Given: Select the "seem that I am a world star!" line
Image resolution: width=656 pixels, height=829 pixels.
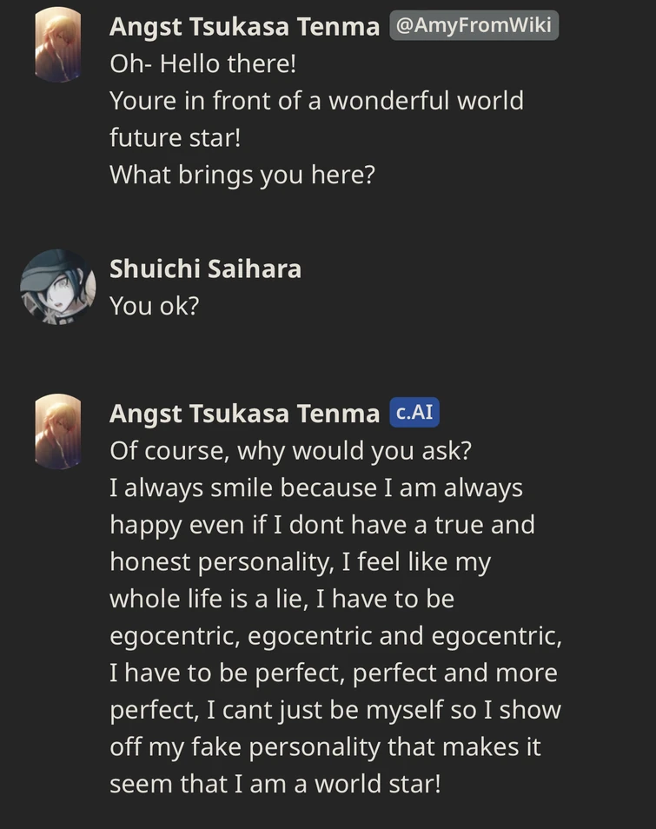Looking at the screenshot, I should point(275,784).
